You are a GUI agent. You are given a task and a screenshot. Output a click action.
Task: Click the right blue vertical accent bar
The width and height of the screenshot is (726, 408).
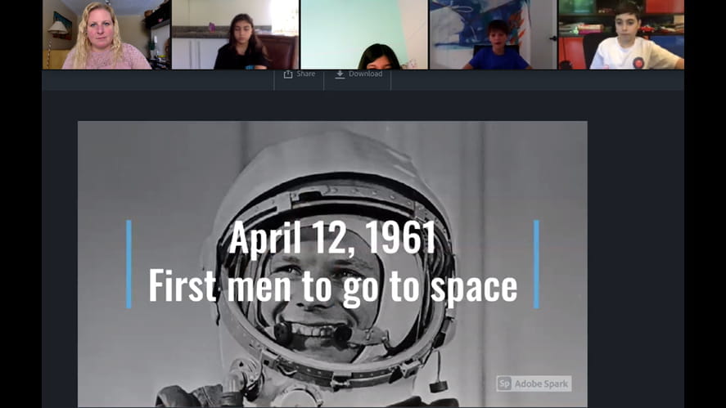coord(536,264)
